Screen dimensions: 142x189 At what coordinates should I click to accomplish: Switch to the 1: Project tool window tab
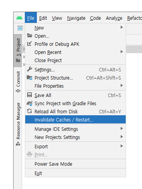pyautogui.click(x=18, y=50)
